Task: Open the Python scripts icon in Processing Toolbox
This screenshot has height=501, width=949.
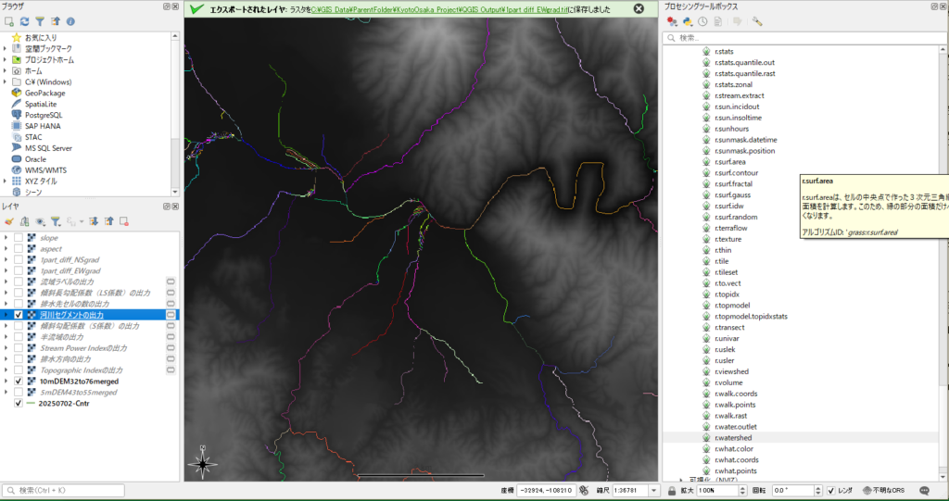Action: 688,21
